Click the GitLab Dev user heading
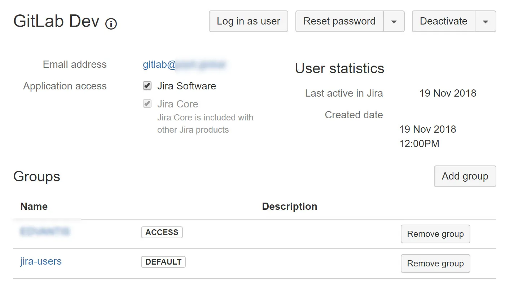 [56, 21]
